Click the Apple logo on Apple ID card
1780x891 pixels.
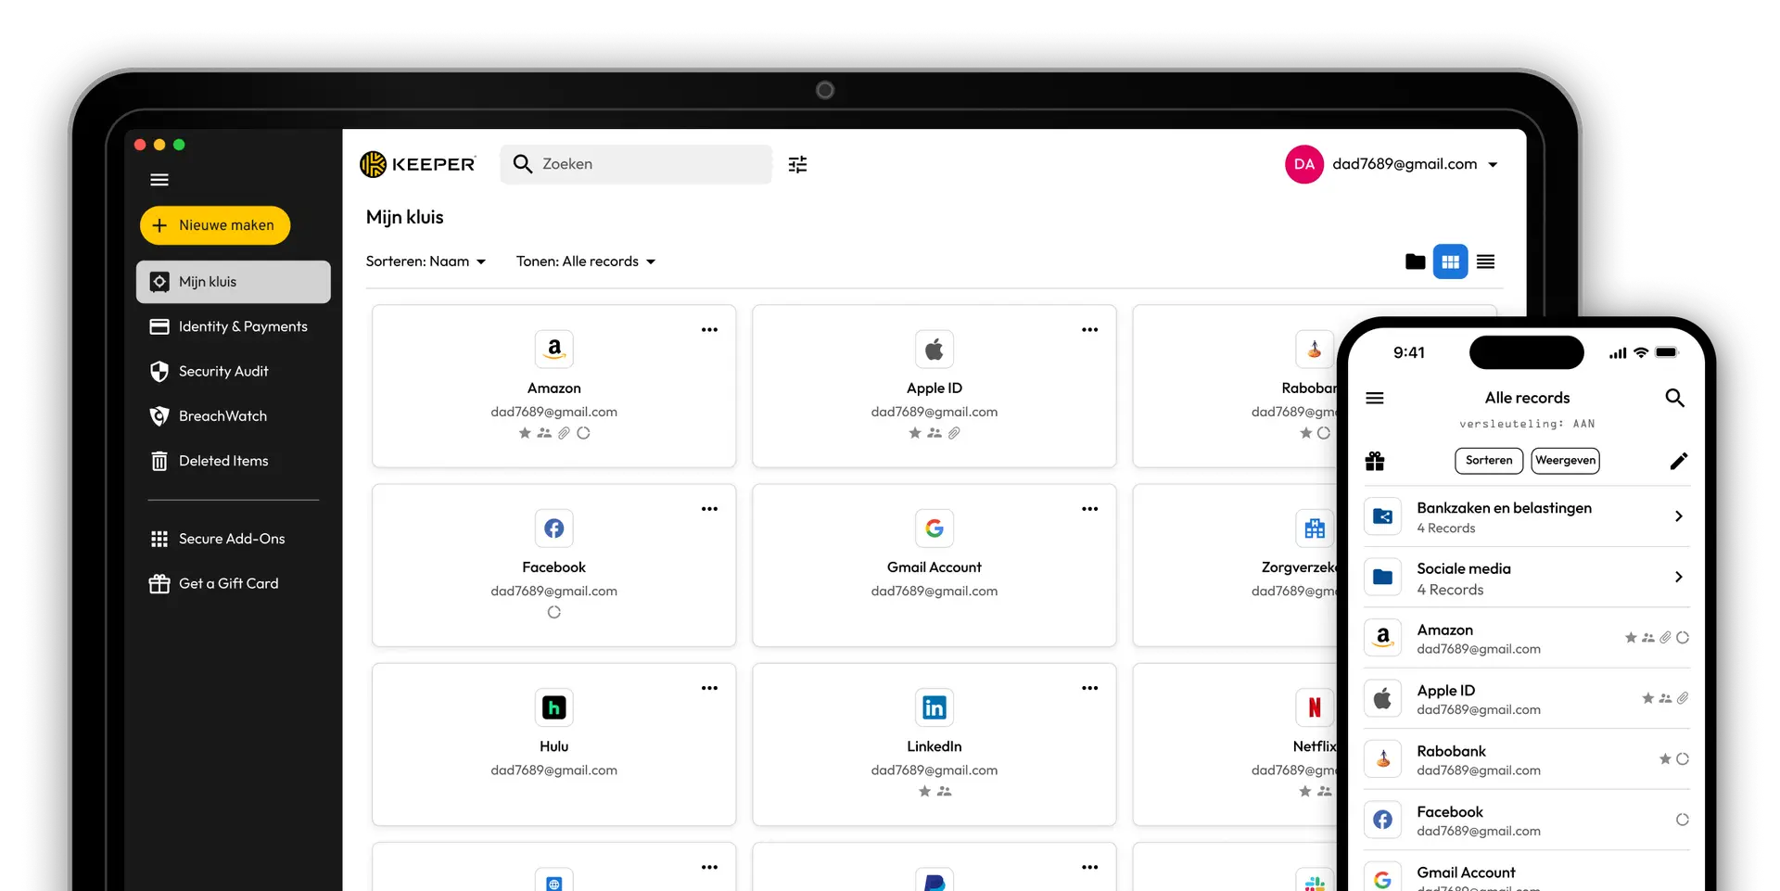[934, 350]
